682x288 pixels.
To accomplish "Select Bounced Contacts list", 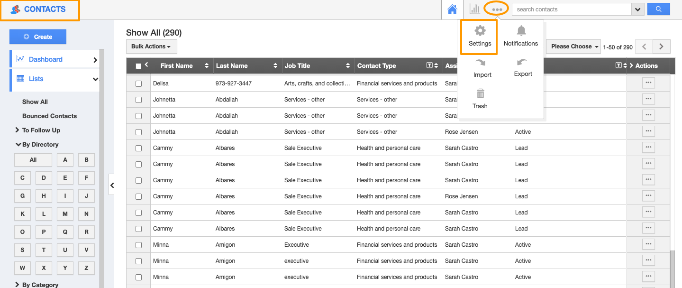I will click(49, 116).
